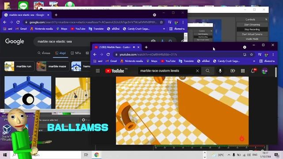Open new tab in Google window

point(56,15)
